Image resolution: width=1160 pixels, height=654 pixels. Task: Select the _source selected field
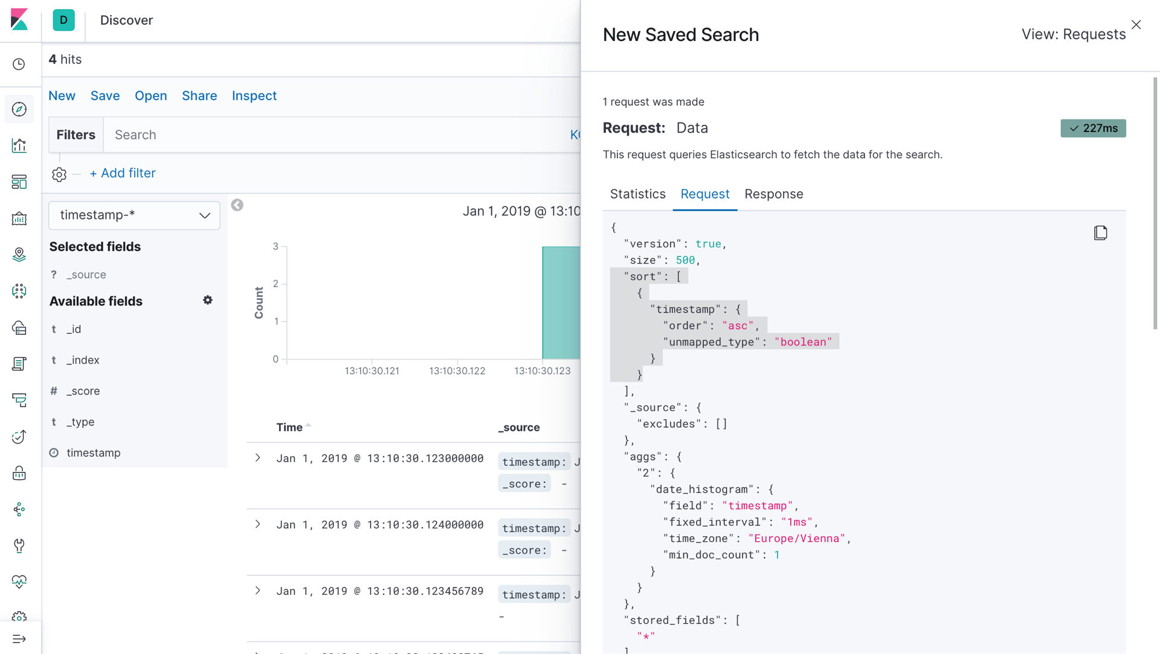click(86, 275)
